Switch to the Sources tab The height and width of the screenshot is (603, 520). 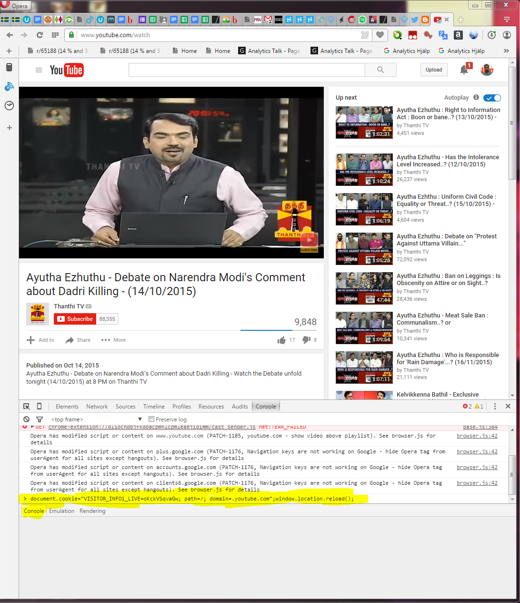pyautogui.click(x=125, y=407)
